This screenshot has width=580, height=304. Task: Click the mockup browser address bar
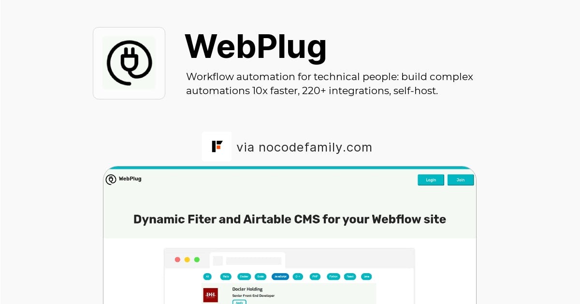click(x=254, y=261)
